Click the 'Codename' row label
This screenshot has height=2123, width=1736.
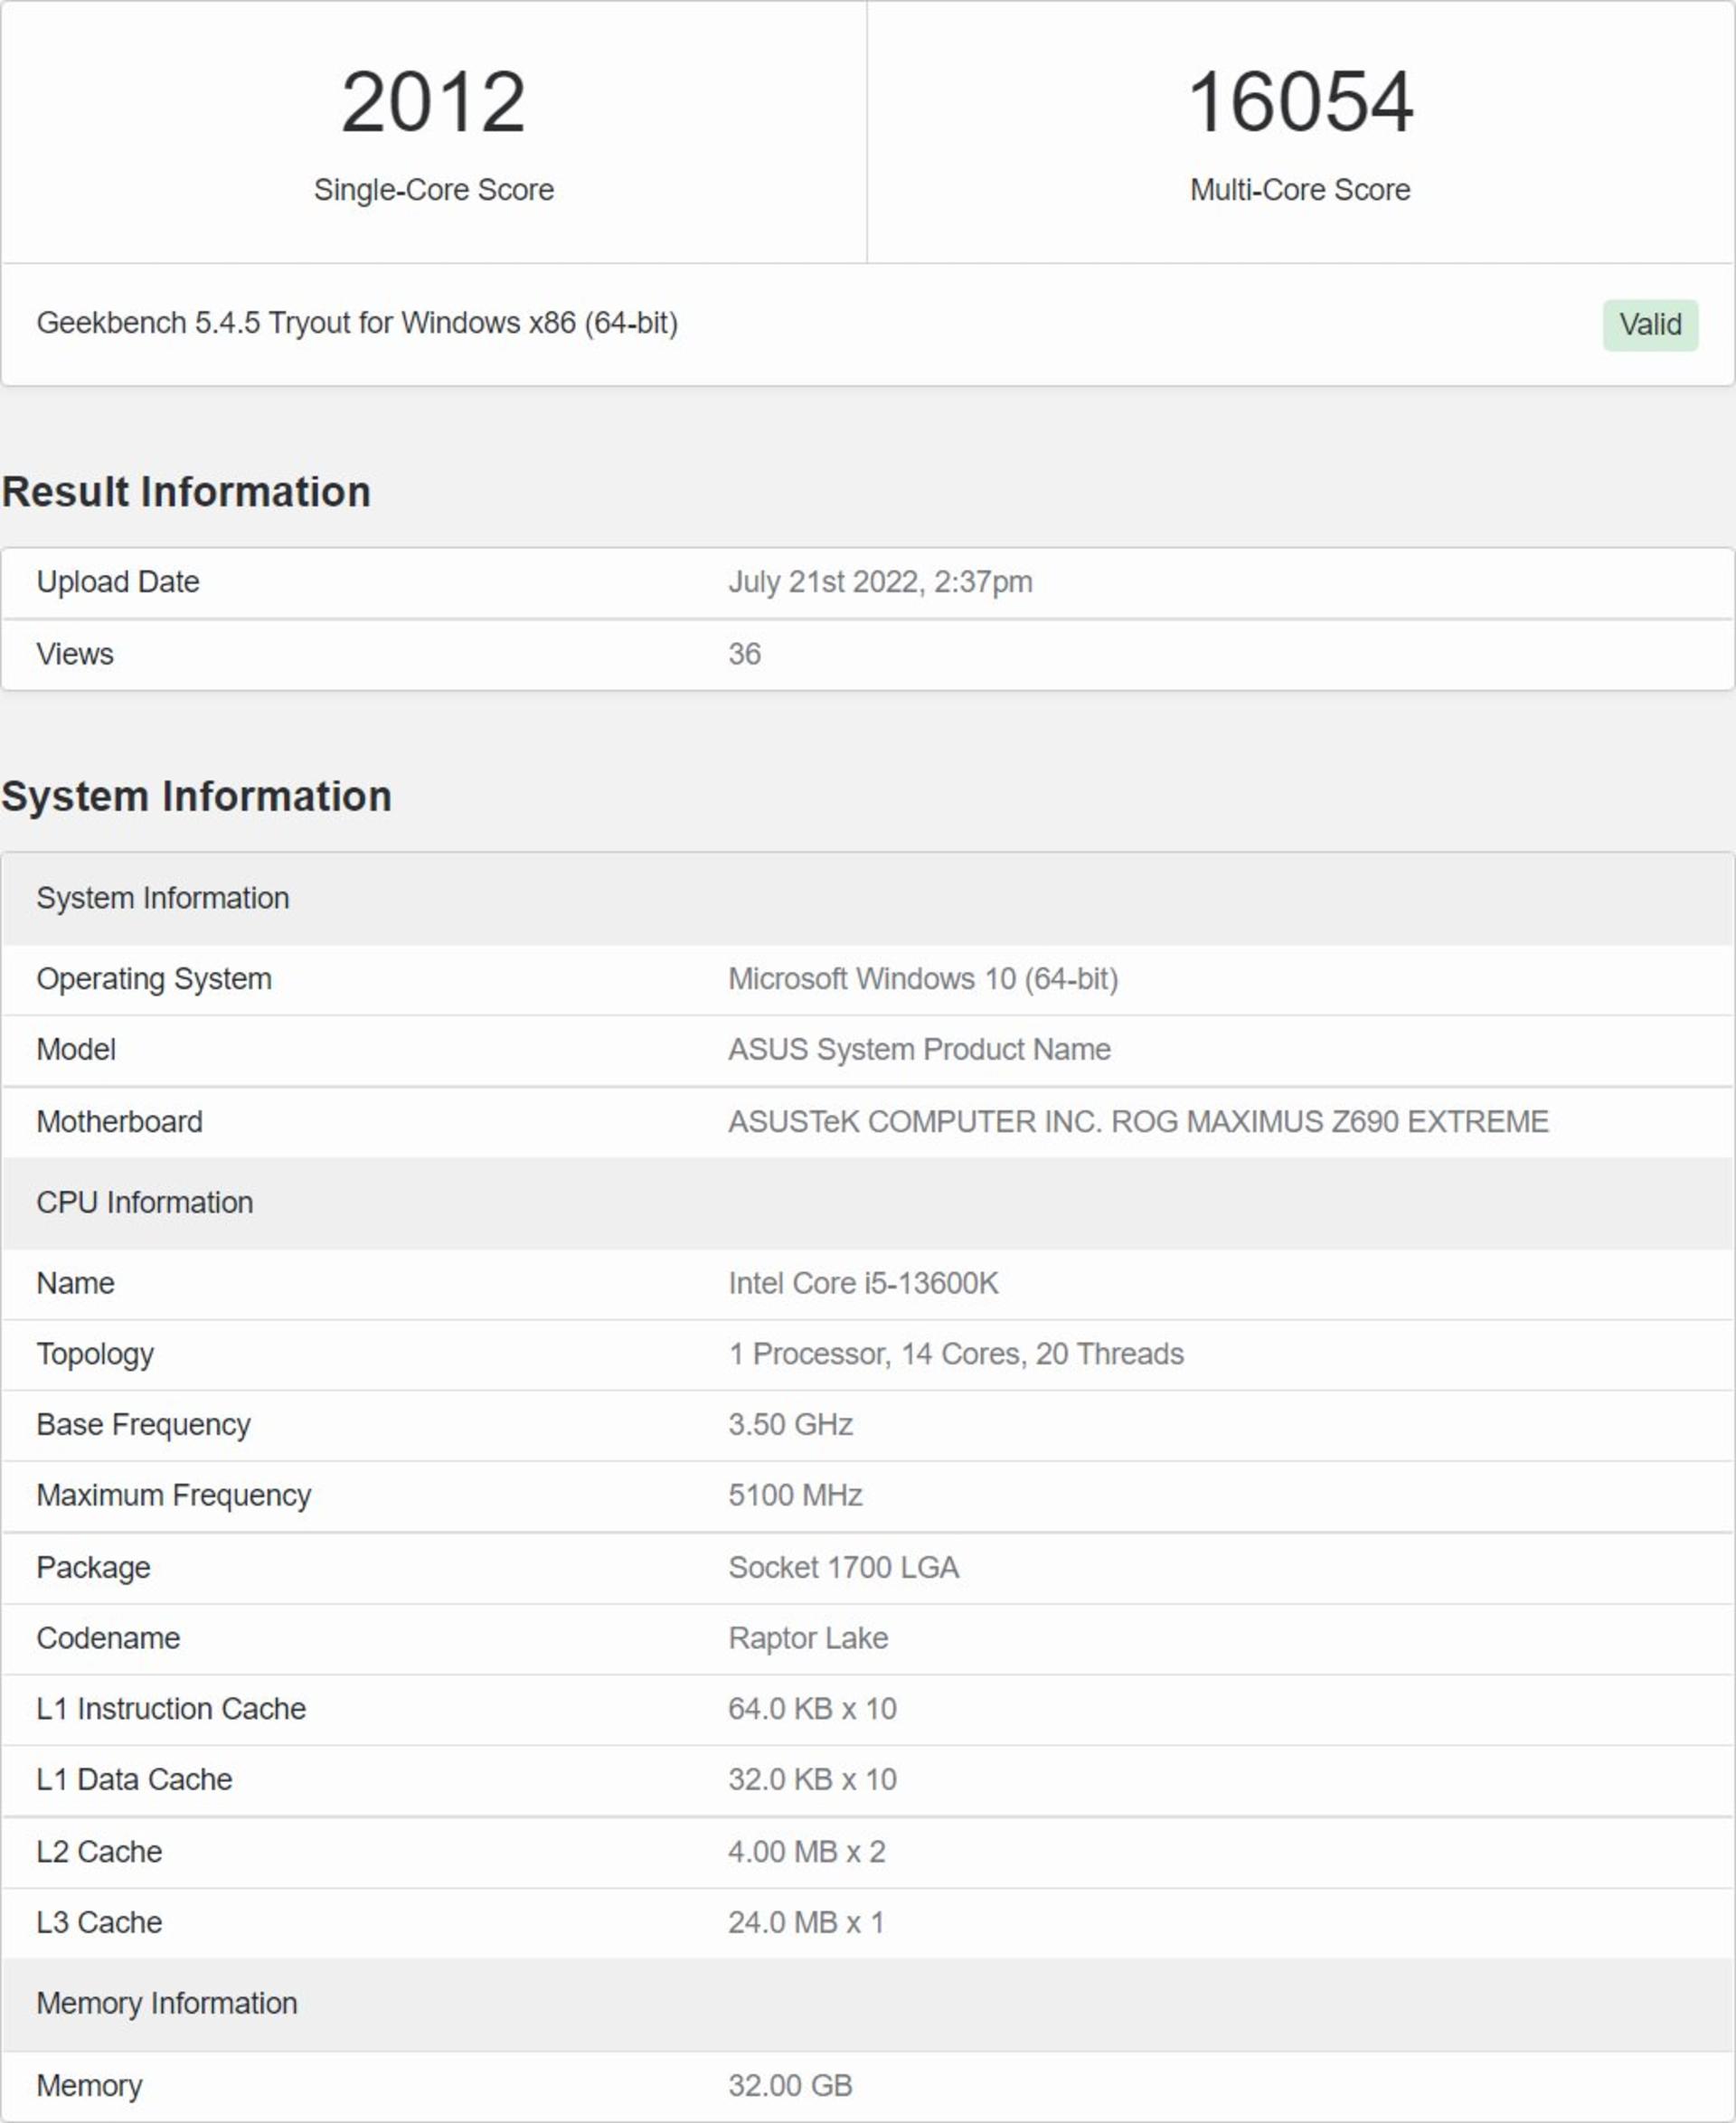point(108,1638)
